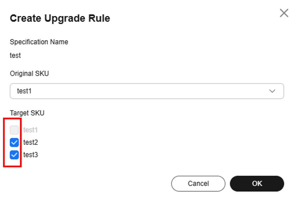
Task: Click the Specification Name label
Action: (x=39, y=42)
